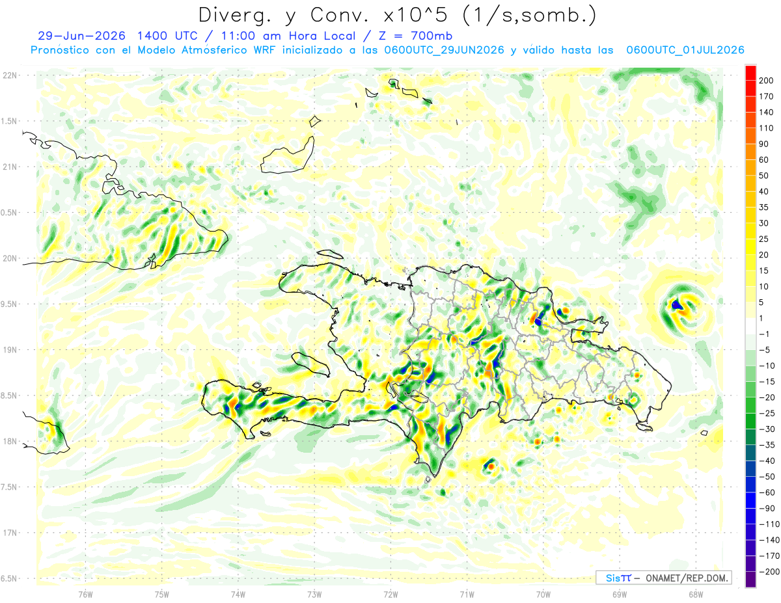781x603 pixels.
Task: Click the '20N' latitude label
Action: [10, 258]
